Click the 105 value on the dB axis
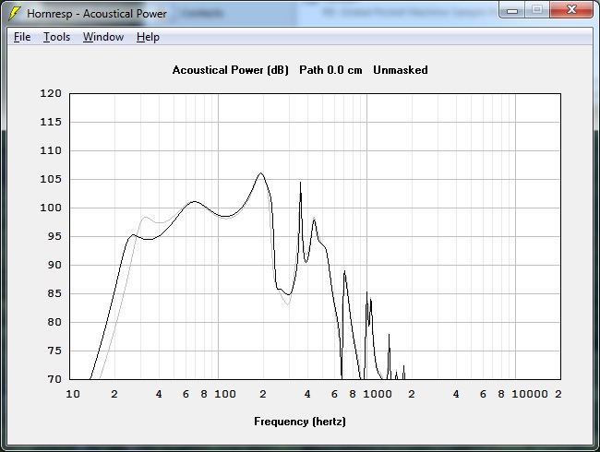Image resolution: width=600 pixels, height=452 pixels. tap(51, 179)
